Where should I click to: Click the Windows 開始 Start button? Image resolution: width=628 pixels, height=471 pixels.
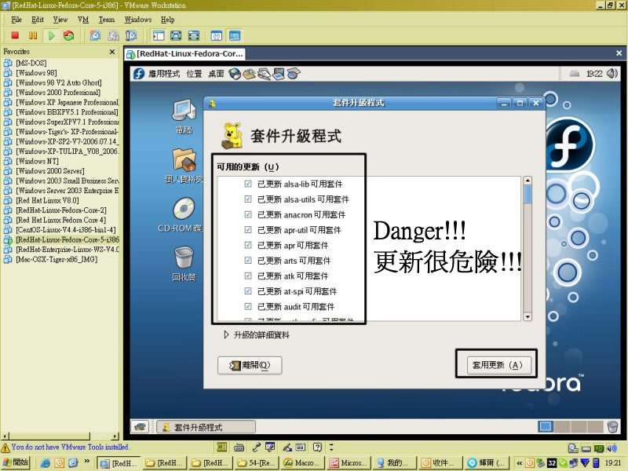16,462
